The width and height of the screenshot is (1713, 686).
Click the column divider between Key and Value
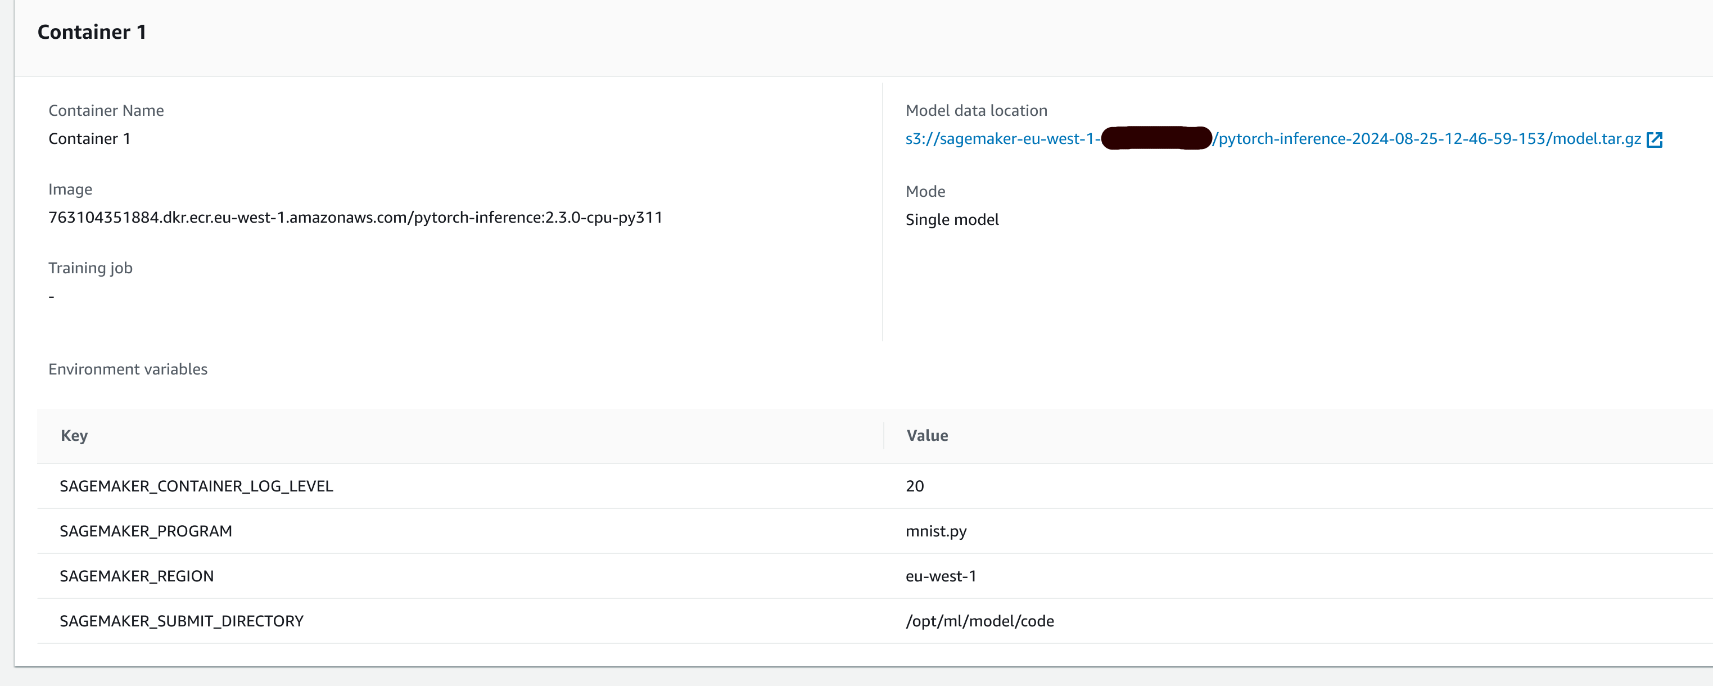point(883,436)
